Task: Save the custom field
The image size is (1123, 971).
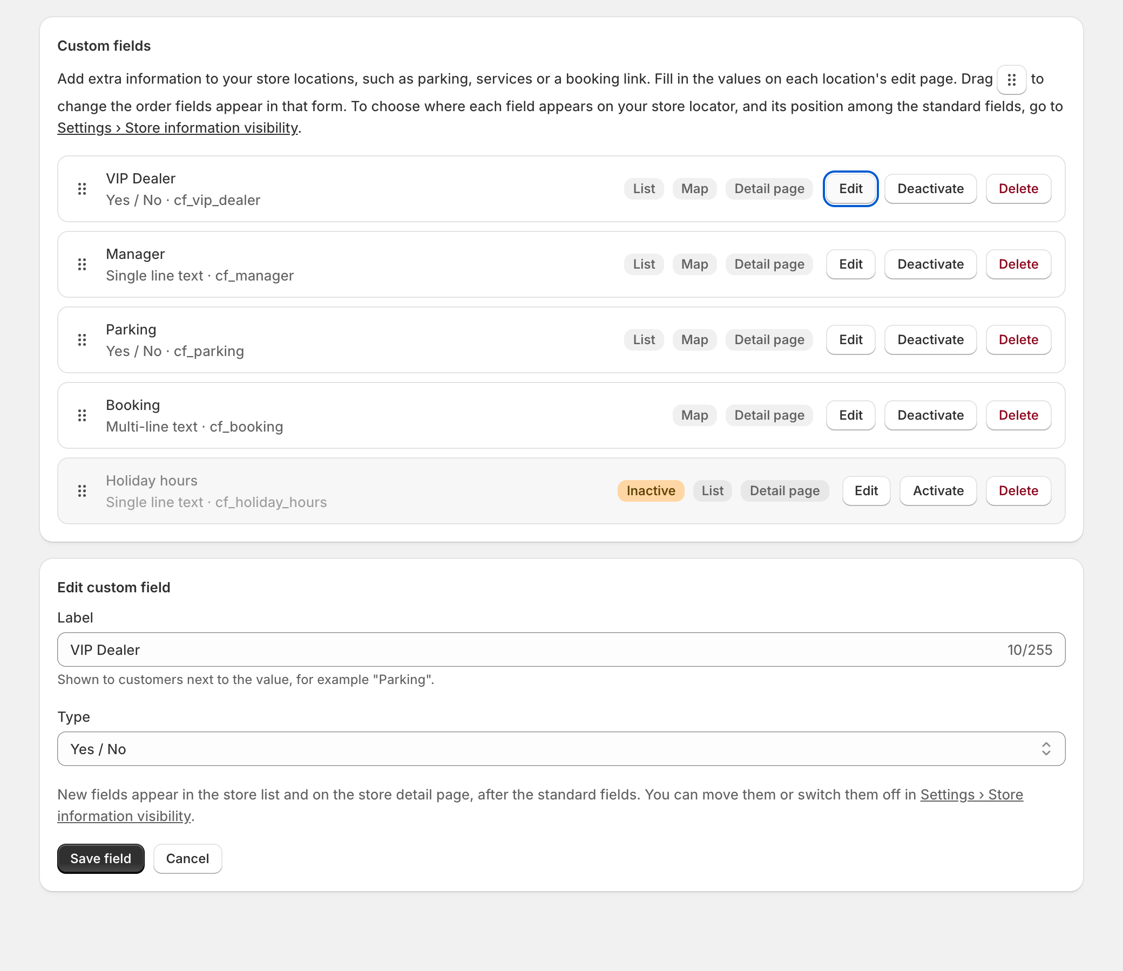Action: [x=101, y=858]
